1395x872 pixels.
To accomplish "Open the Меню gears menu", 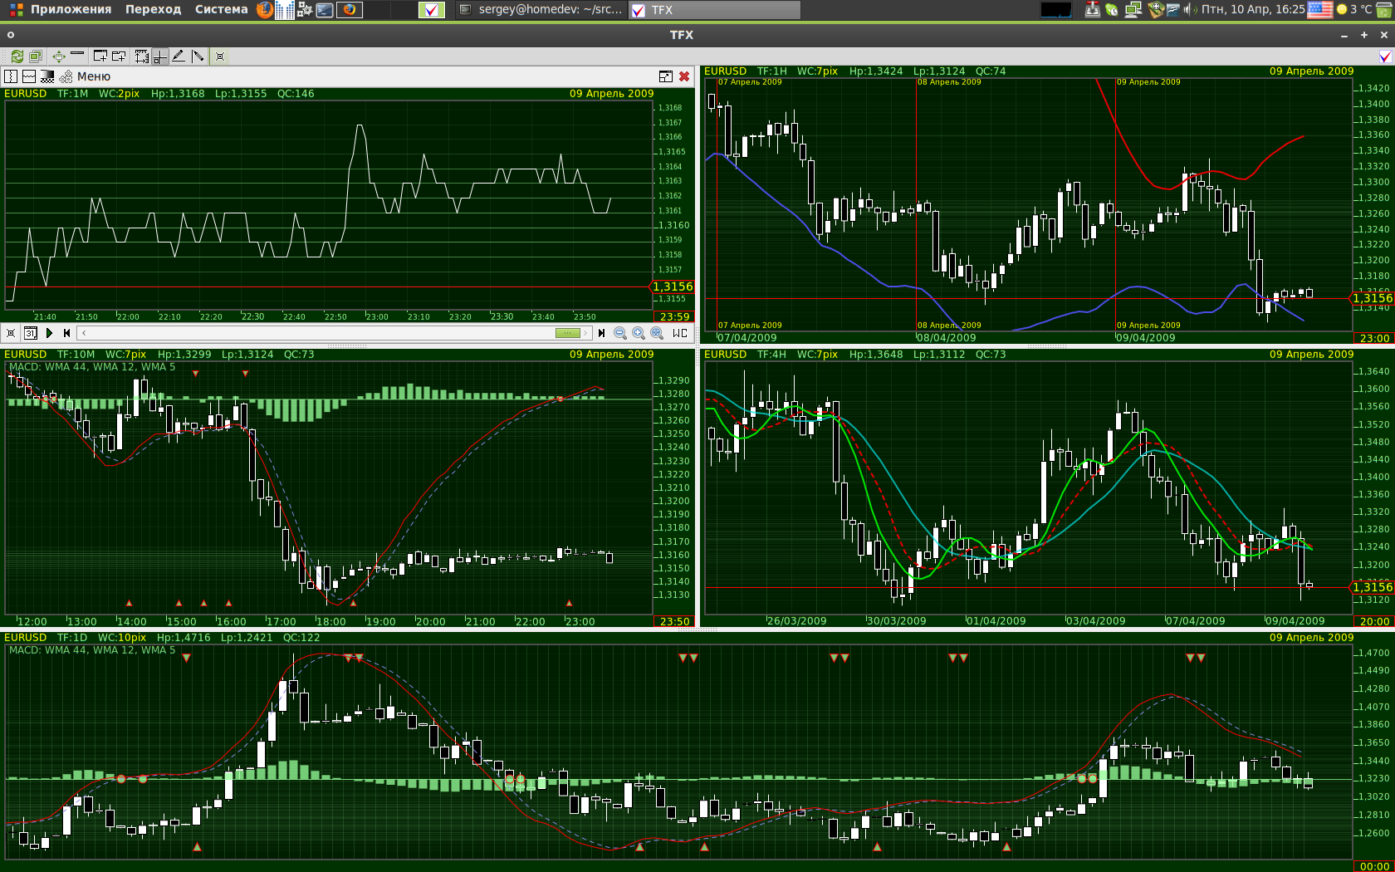I will click(86, 76).
